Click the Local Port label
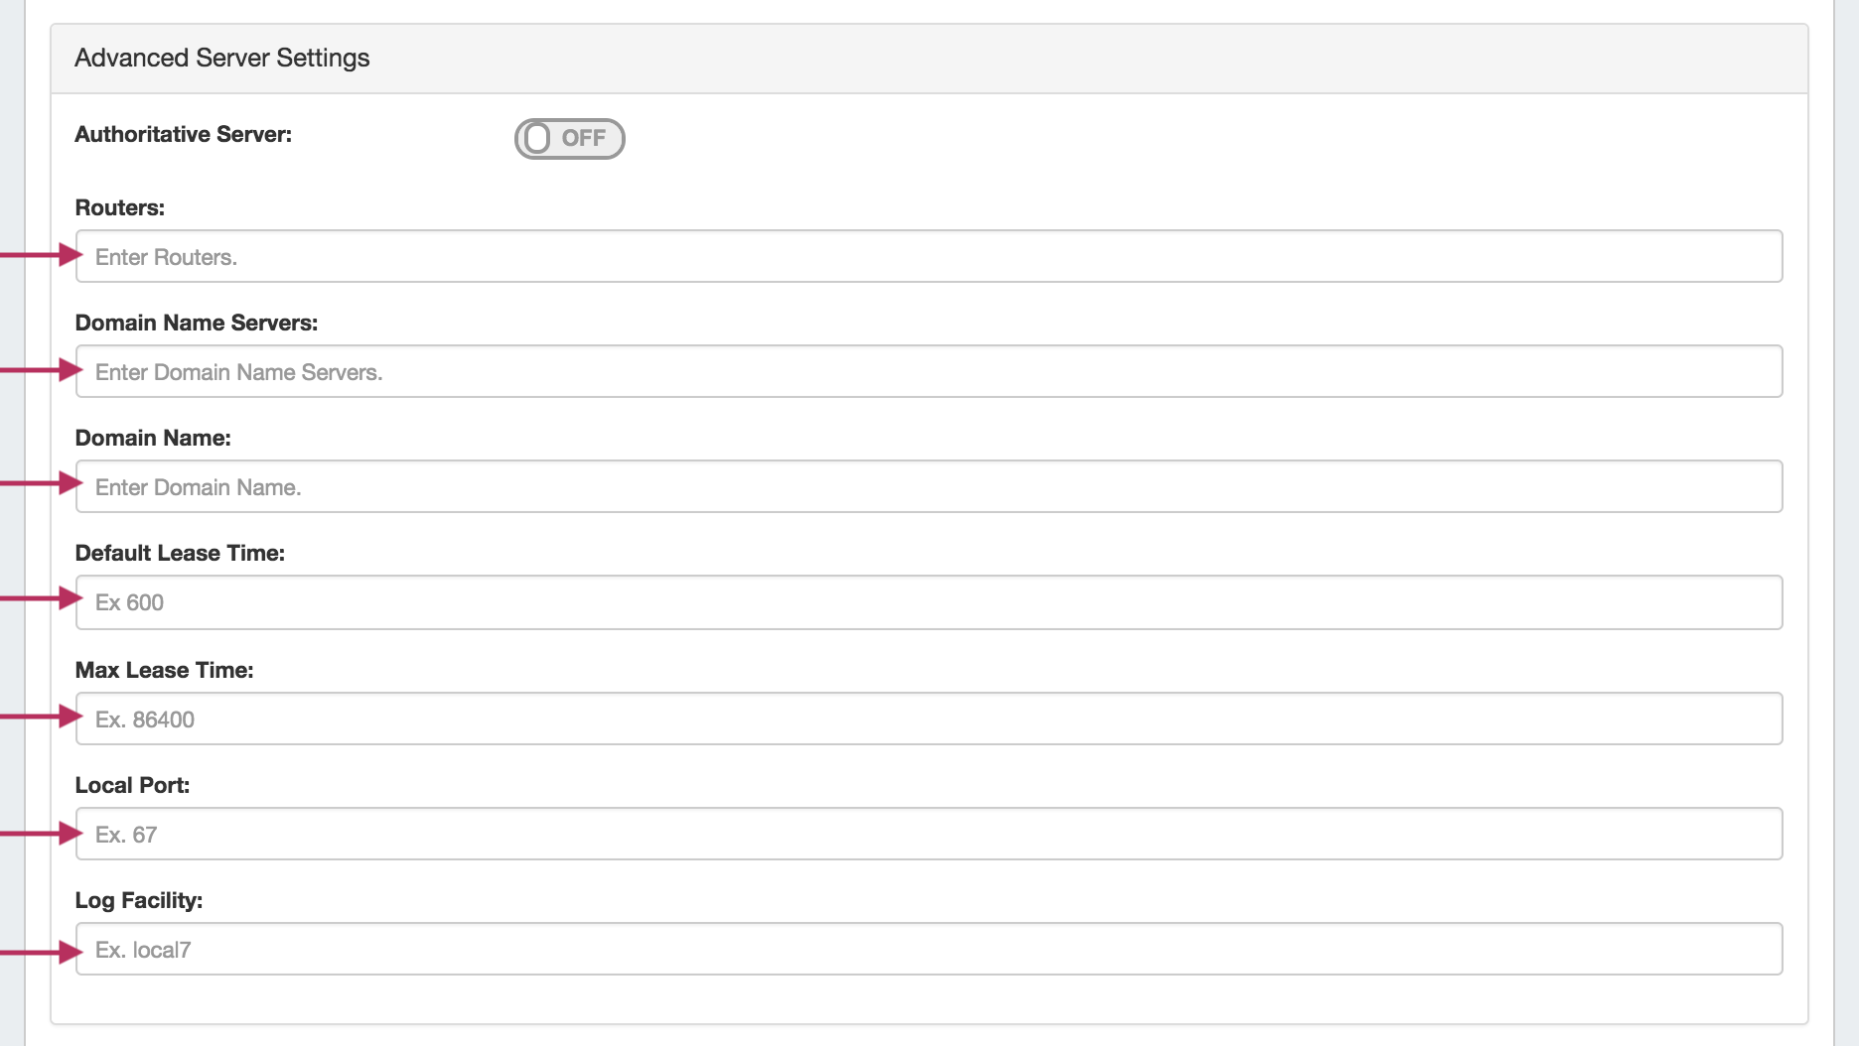 pos(132,786)
